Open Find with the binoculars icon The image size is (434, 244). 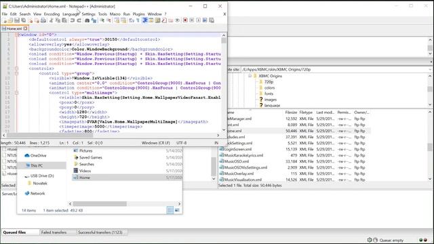point(87,20)
